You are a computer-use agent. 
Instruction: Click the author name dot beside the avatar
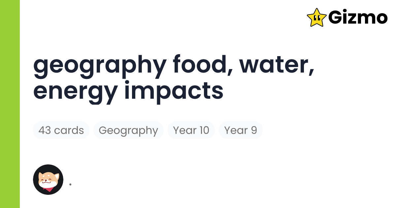pos(70,184)
